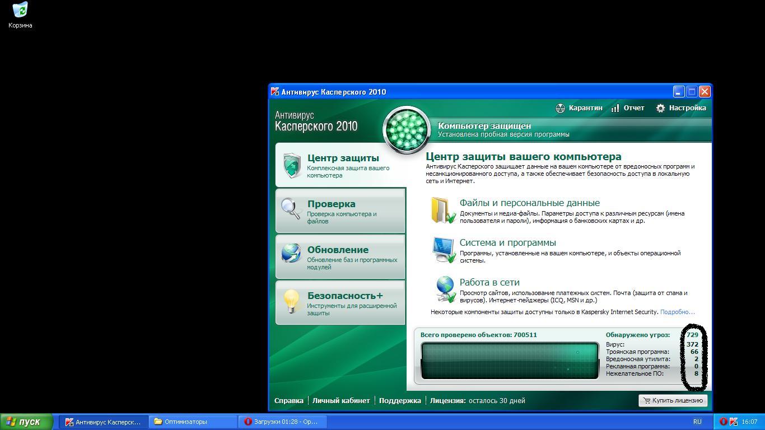
Task: Click the Вредоносная утилита: 2 row
Action: [652, 359]
